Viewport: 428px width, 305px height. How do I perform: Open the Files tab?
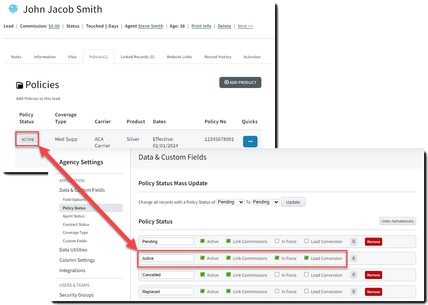click(72, 57)
